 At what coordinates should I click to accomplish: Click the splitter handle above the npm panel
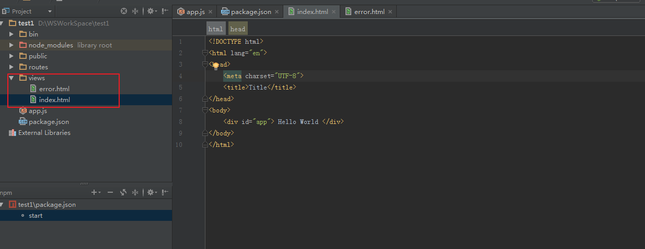tap(84, 183)
